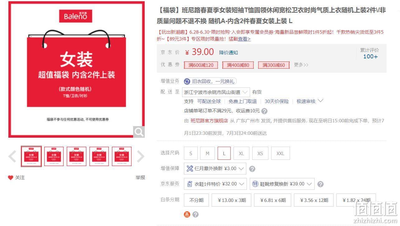Show next thumbnails with right arrow
Image resolution: width=400 pixels, height=226 pixels.
pos(141,156)
